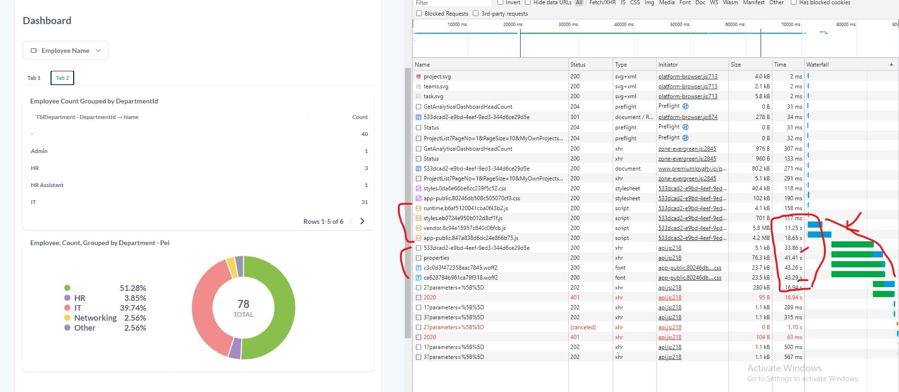The width and height of the screenshot is (899, 392).
Task: Go to next page of department table
Action: [x=362, y=221]
